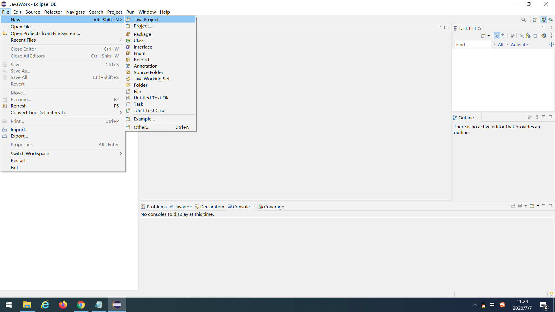Click Export... in File menu
This screenshot has height=312, width=555.
pos(63,136)
